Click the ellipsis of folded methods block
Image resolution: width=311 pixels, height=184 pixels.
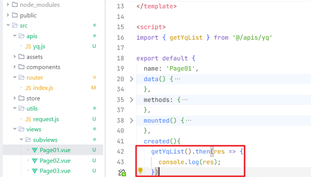(185, 99)
